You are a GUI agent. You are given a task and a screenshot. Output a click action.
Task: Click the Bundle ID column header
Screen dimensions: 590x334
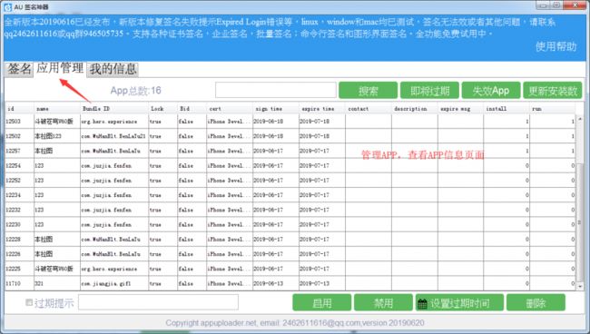(114, 109)
